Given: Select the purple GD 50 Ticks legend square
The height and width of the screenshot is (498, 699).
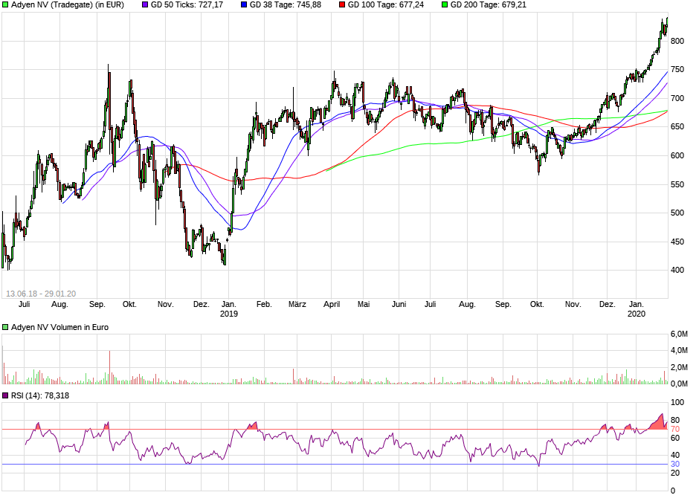Looking at the screenshot, I should click(x=144, y=5).
